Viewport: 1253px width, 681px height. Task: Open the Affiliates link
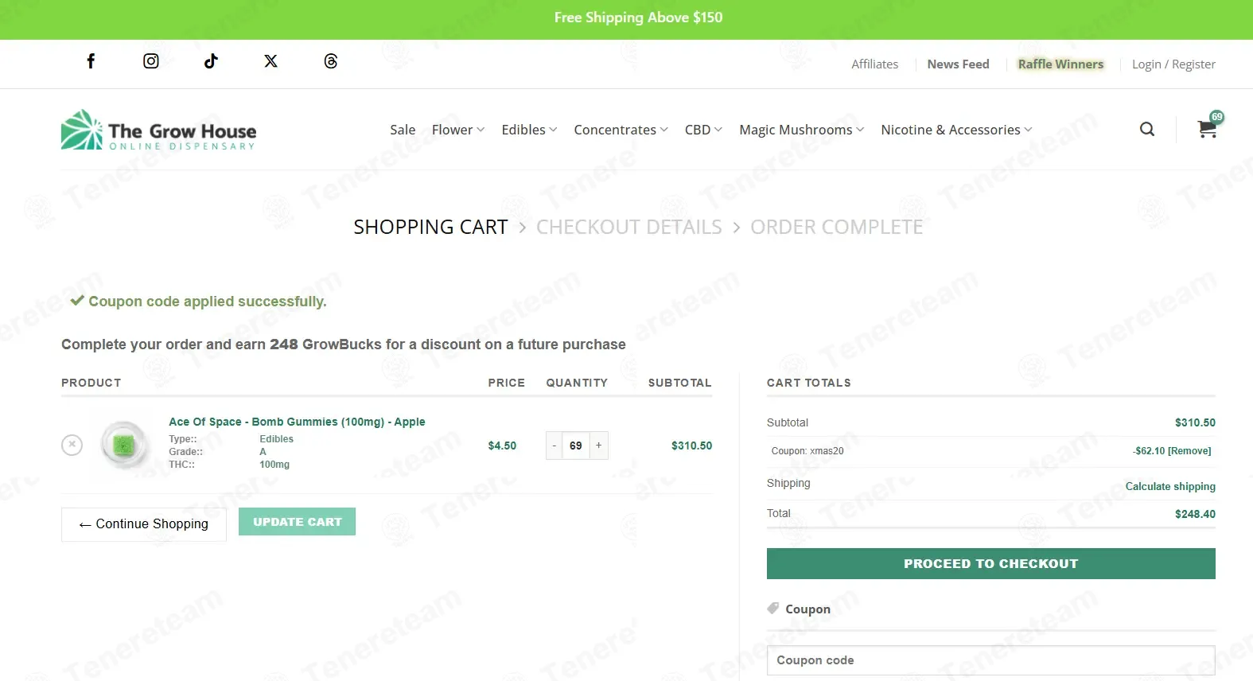[x=874, y=64]
